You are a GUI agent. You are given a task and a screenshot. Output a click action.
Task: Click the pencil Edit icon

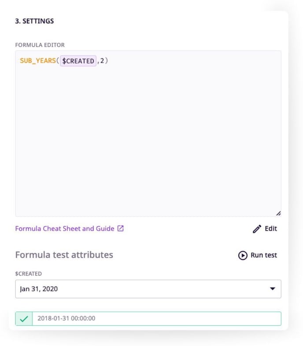(x=257, y=229)
